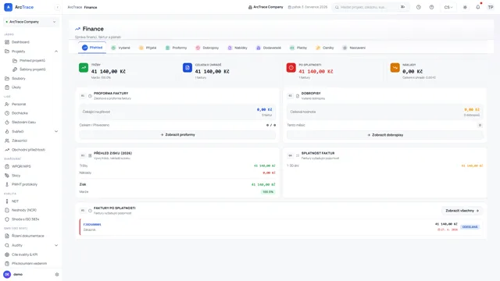This screenshot has width=500, height=281.
Task: Click Zobrazit dobropisy button
Action: (x=385, y=135)
